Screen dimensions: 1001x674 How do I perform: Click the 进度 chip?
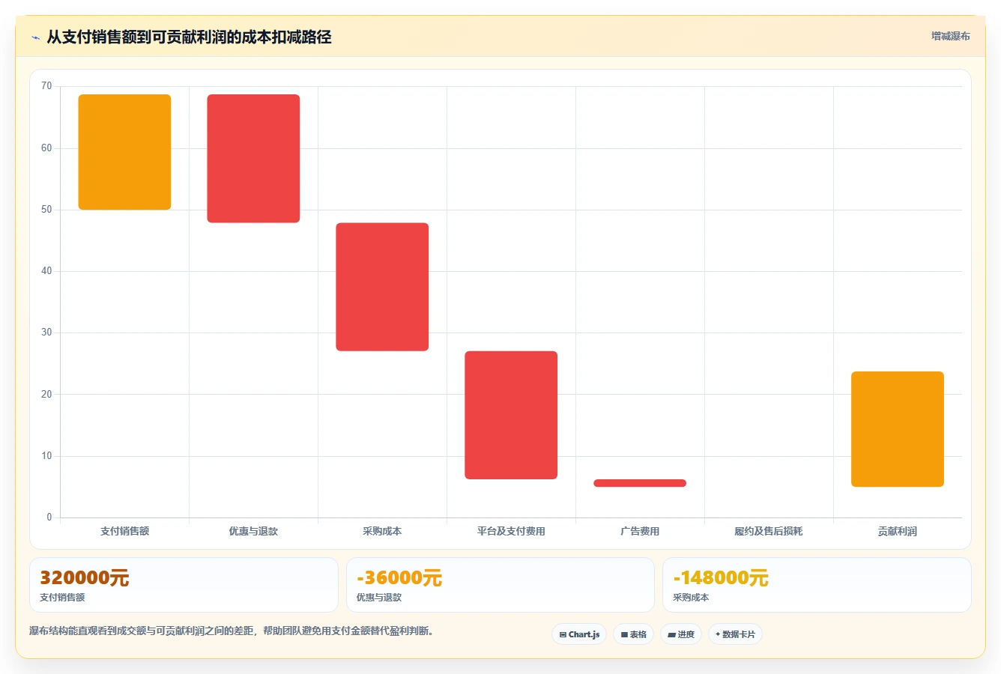680,634
